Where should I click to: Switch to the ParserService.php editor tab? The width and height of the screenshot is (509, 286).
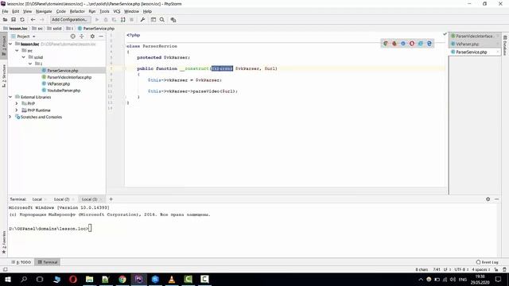pos(476,52)
